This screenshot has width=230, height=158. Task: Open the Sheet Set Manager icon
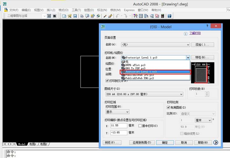coord(152,16)
